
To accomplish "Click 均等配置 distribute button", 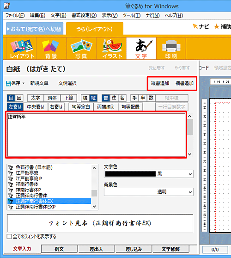I will coord(130,107).
